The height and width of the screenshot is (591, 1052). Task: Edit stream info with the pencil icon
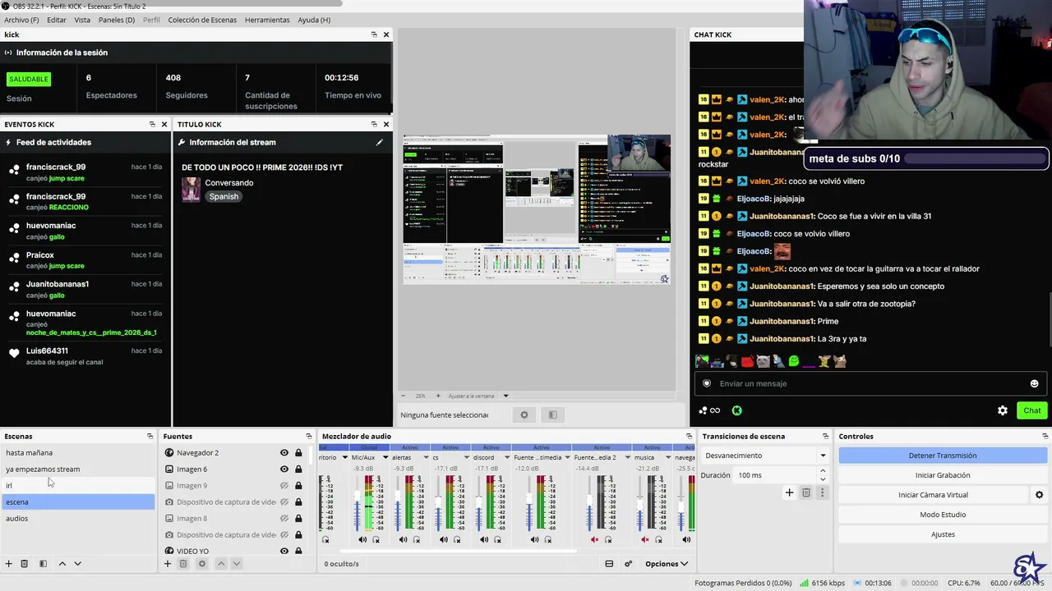pyautogui.click(x=380, y=142)
